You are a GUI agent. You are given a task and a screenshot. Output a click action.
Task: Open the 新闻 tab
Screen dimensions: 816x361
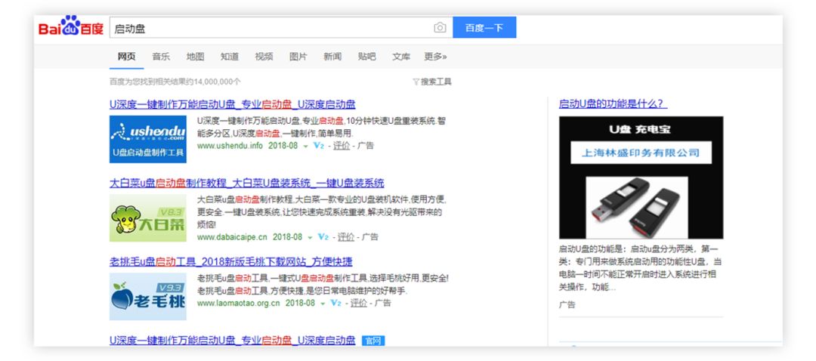click(332, 57)
